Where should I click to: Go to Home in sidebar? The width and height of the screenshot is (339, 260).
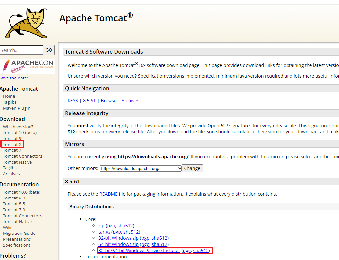[x=9, y=96]
